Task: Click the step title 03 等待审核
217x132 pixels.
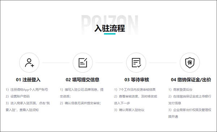Action: (137, 80)
